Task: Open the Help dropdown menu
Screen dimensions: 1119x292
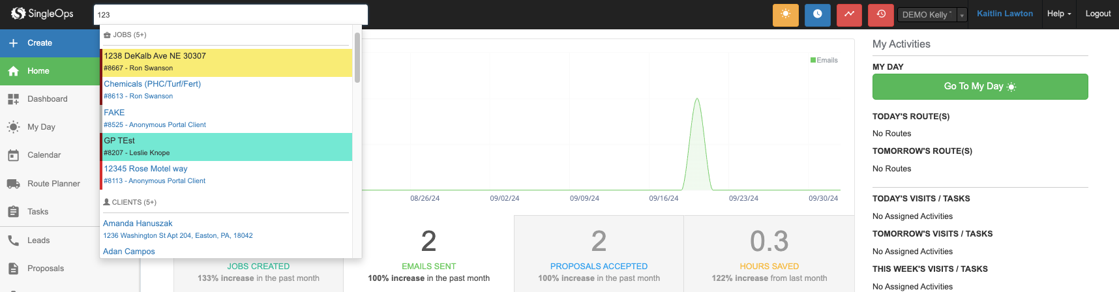Action: click(x=1058, y=14)
